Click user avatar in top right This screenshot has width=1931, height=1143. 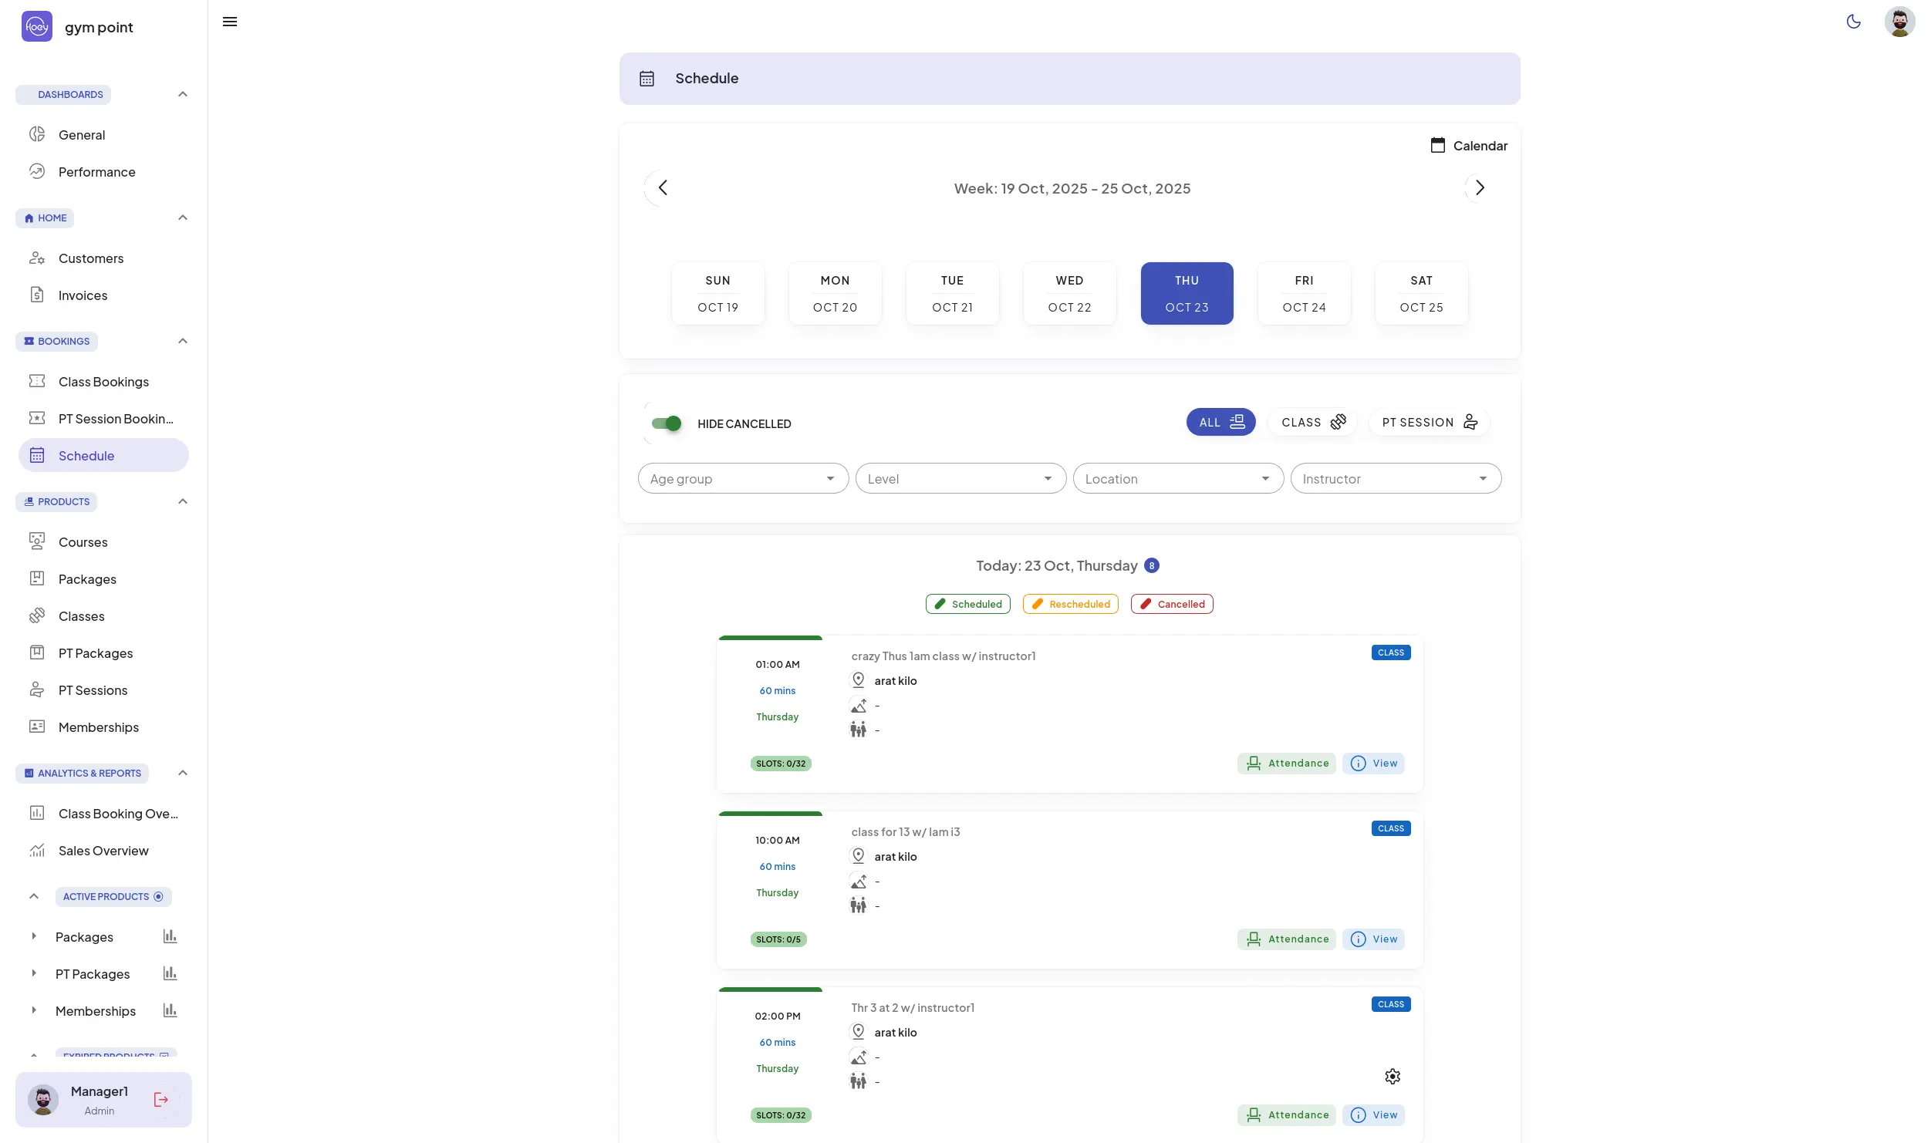click(1899, 22)
